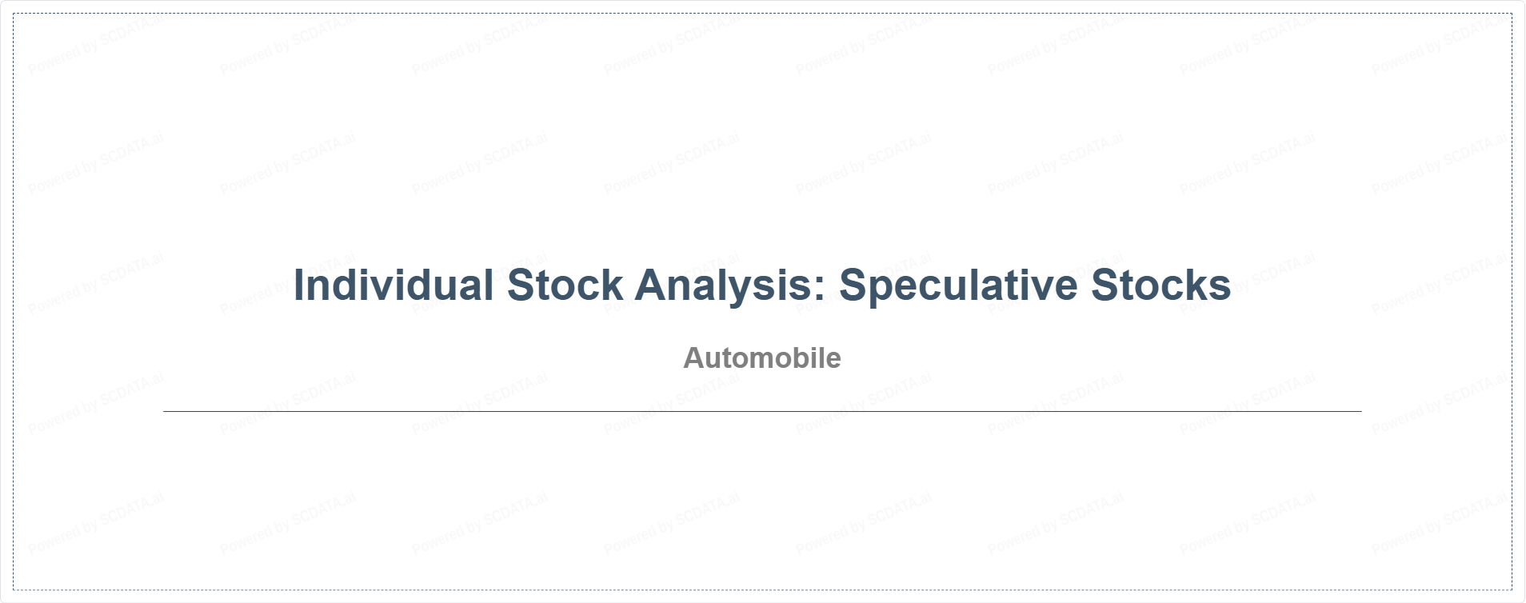Viewport: 1526px width, 603px height.
Task: Click the middle of the horizontal divider line
Action: (x=762, y=411)
